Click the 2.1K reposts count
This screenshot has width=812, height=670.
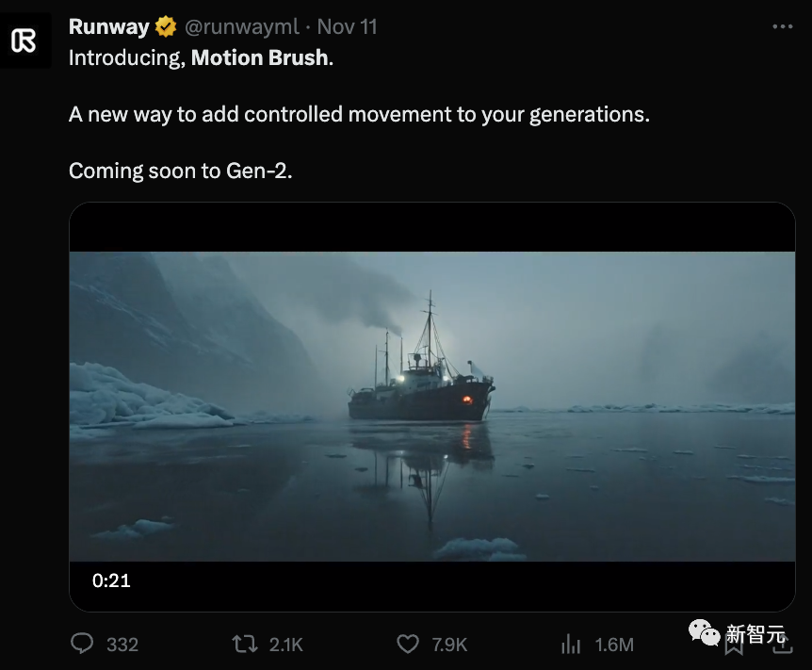point(286,645)
